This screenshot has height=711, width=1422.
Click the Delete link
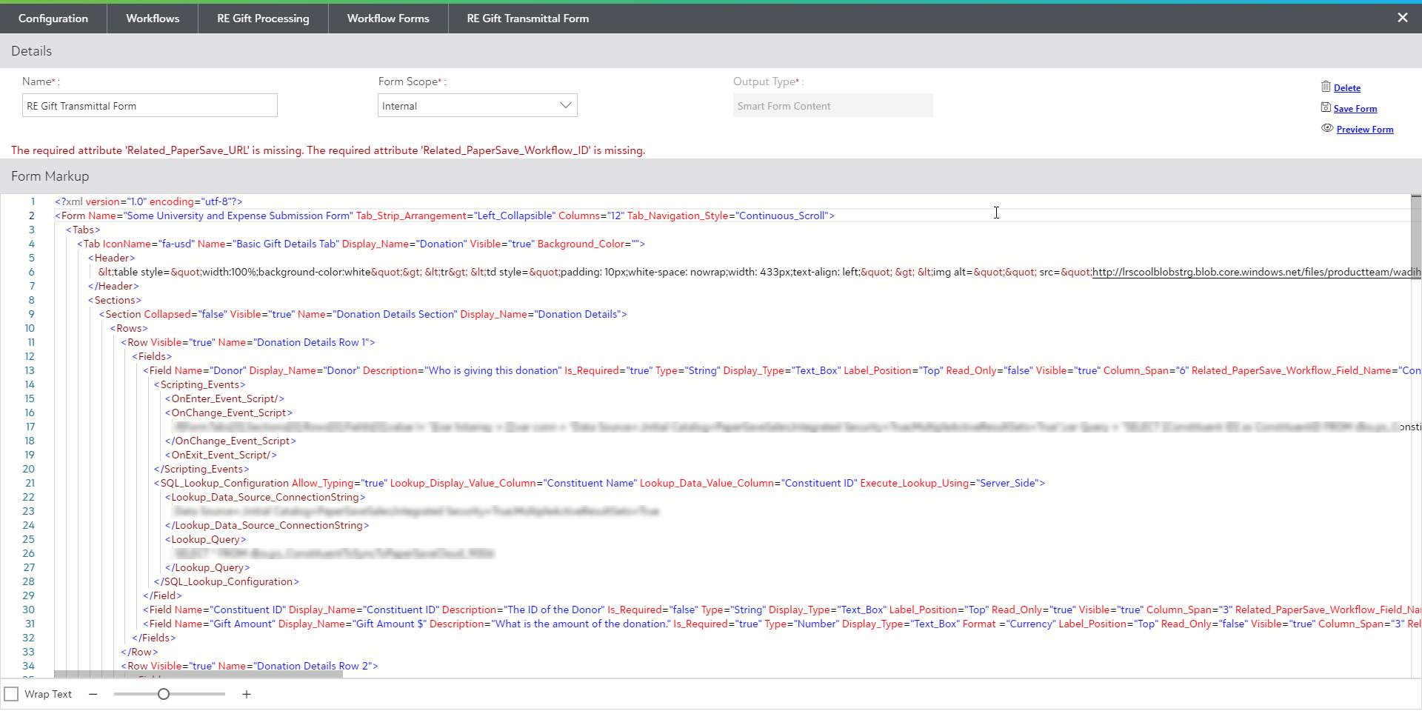1347,87
